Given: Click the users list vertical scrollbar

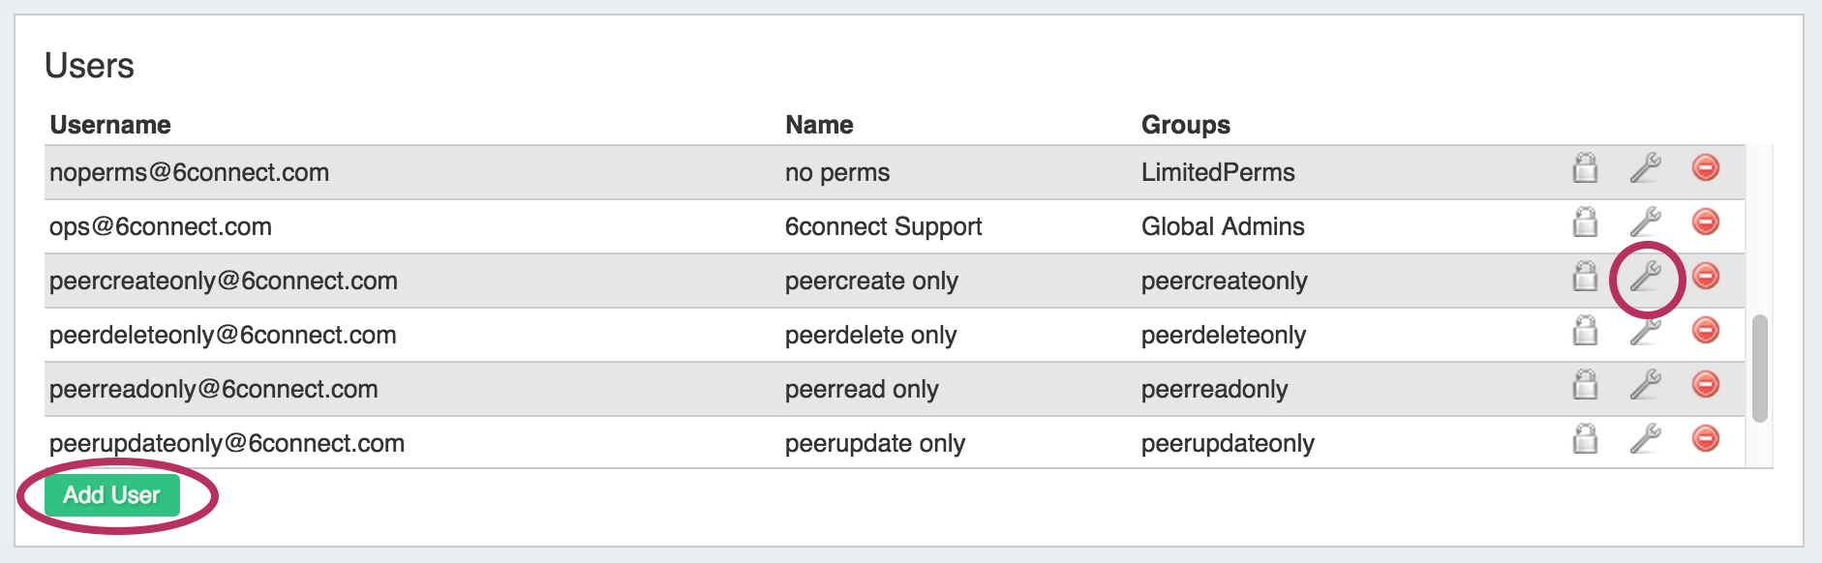Looking at the screenshot, I should click(x=1759, y=368).
